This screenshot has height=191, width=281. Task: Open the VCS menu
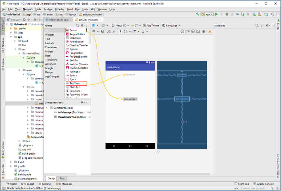(93, 9)
